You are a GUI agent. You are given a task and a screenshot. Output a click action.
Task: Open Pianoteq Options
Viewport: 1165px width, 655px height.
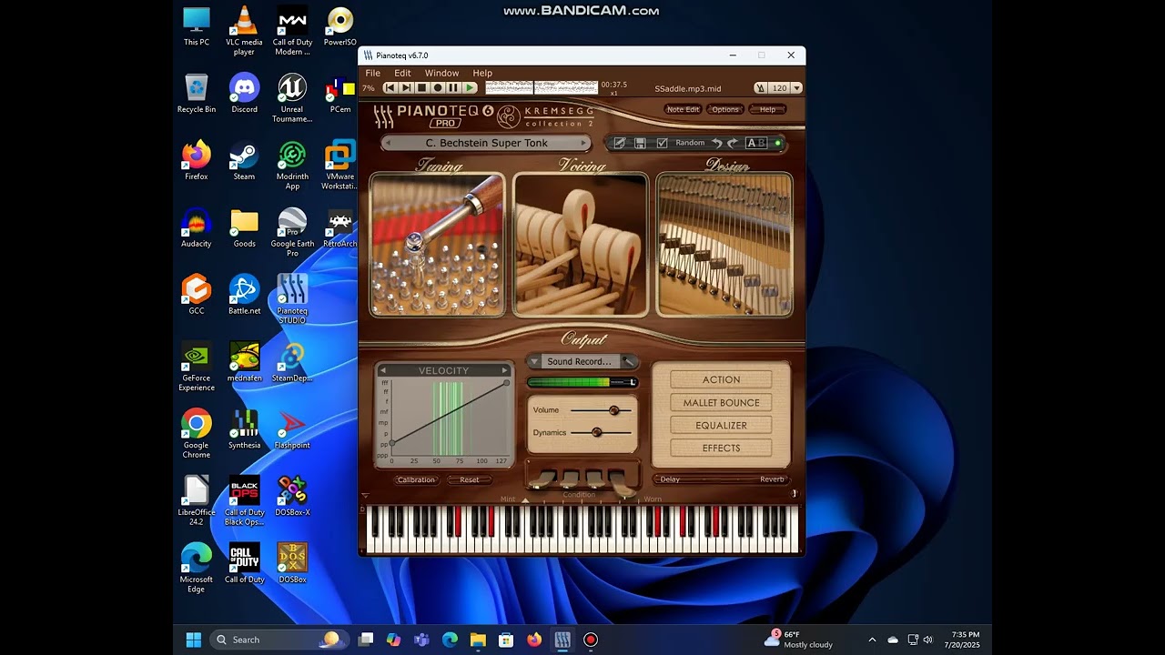725,109
